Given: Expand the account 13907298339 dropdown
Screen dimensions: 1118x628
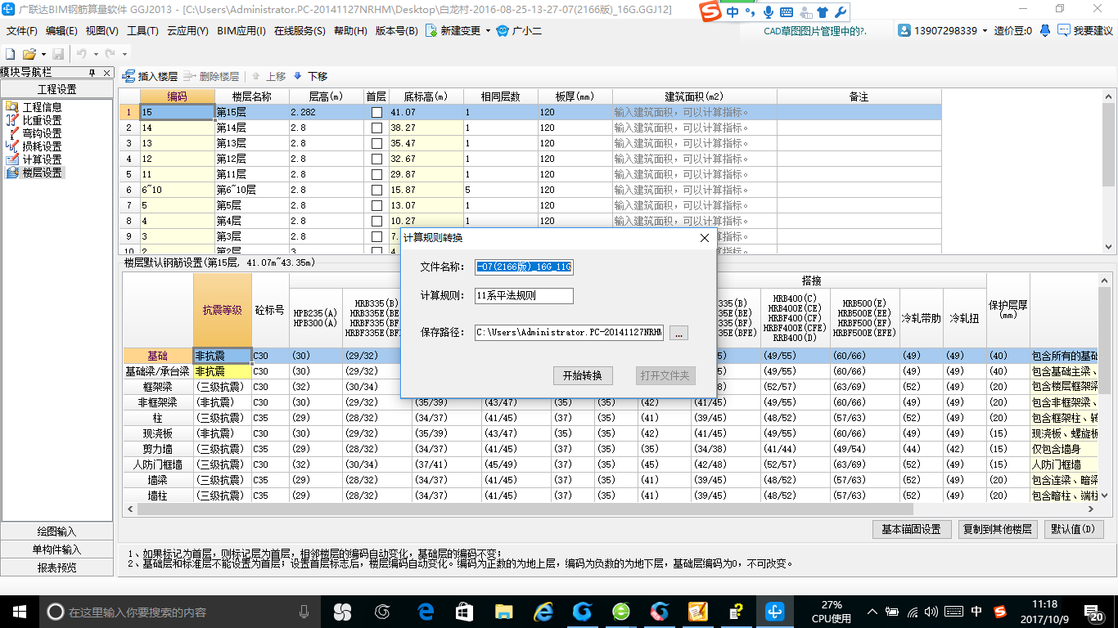Looking at the screenshot, I should [985, 30].
